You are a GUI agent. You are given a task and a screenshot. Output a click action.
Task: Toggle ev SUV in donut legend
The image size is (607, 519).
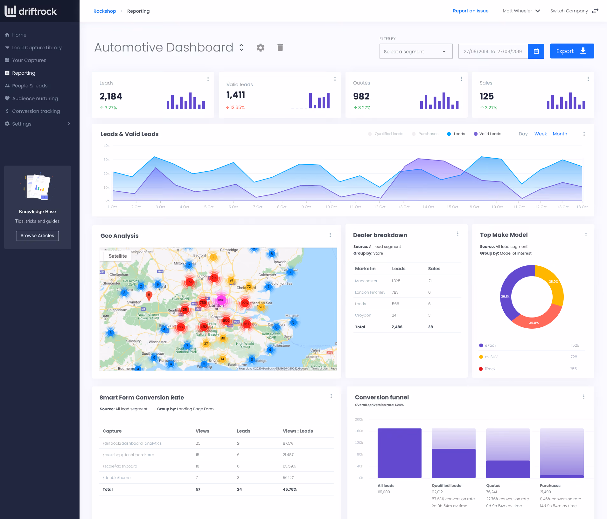pyautogui.click(x=488, y=357)
